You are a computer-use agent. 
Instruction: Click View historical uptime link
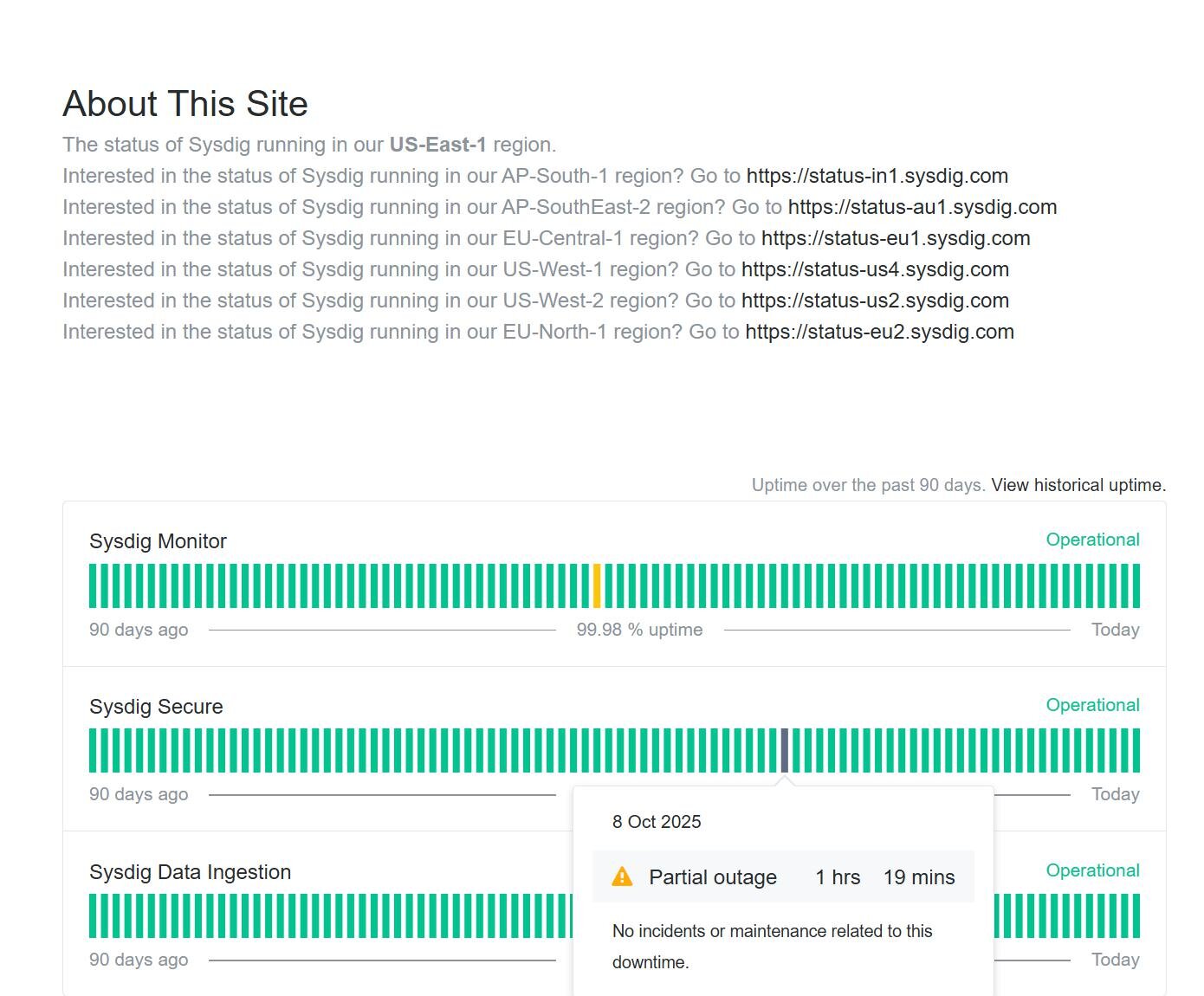[x=1078, y=485]
